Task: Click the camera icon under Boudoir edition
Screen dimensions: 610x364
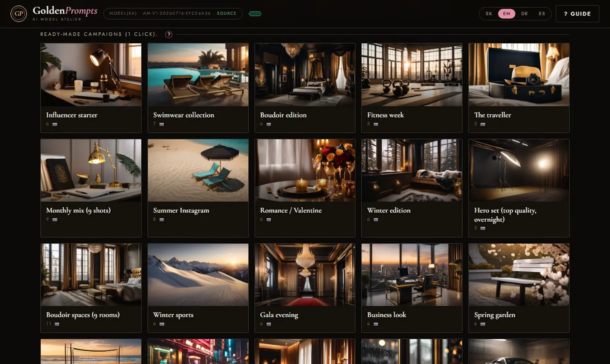Action: (269, 124)
